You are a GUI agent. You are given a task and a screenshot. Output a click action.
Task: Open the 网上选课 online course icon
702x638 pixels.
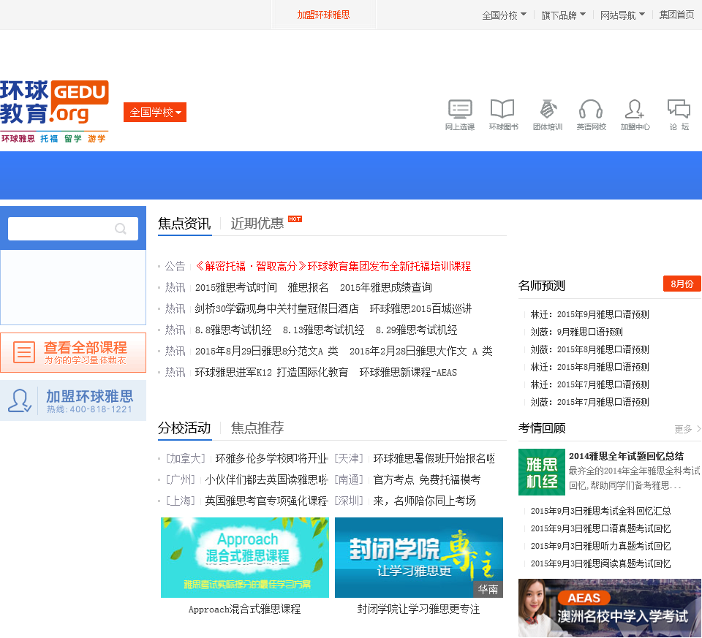(x=460, y=115)
